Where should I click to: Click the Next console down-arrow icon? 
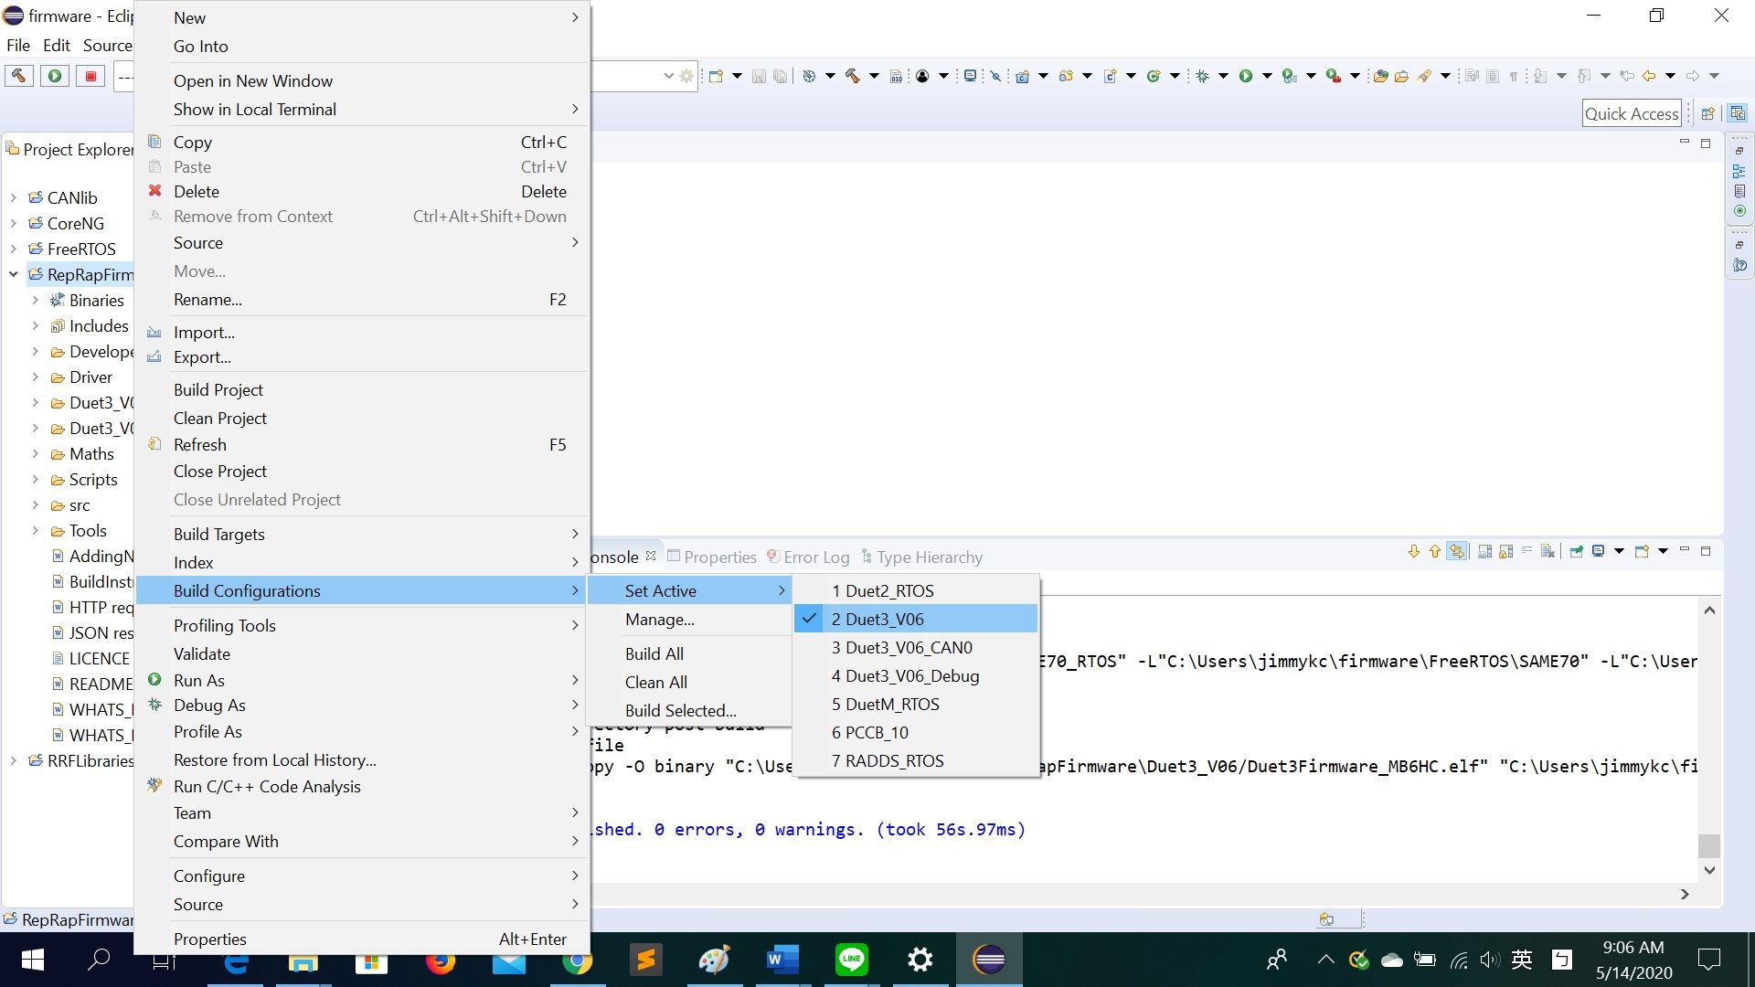click(x=1413, y=551)
